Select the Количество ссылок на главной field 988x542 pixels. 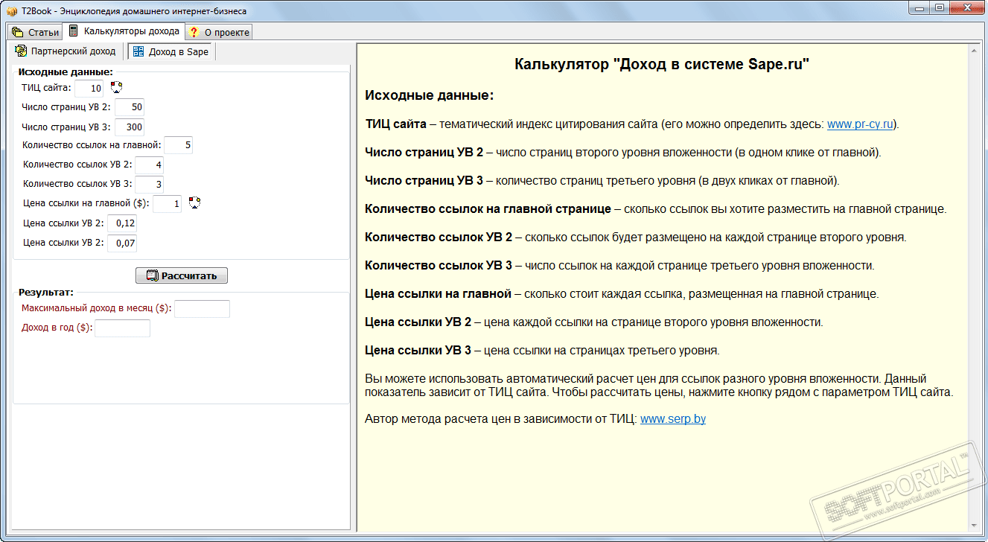179,145
